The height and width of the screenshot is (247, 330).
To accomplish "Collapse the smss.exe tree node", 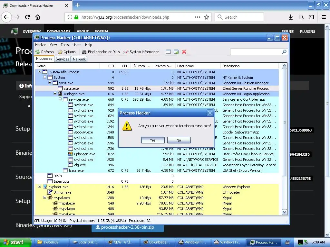I will 50,83.
